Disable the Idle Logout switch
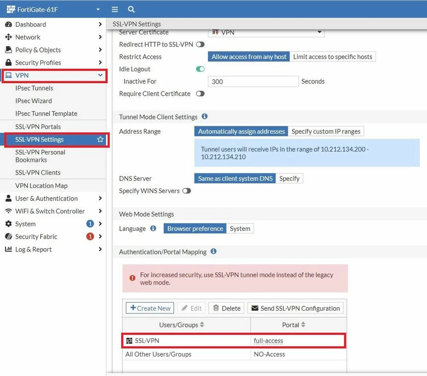 (x=200, y=69)
